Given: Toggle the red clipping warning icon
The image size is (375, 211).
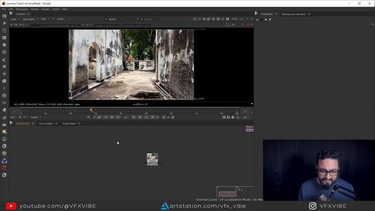Looking at the screenshot, I should (x=248, y=25).
